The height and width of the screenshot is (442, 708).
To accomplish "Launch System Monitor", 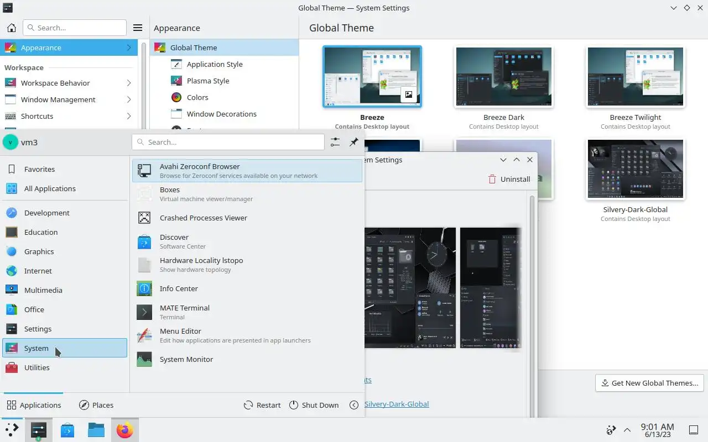I will [x=247, y=359].
